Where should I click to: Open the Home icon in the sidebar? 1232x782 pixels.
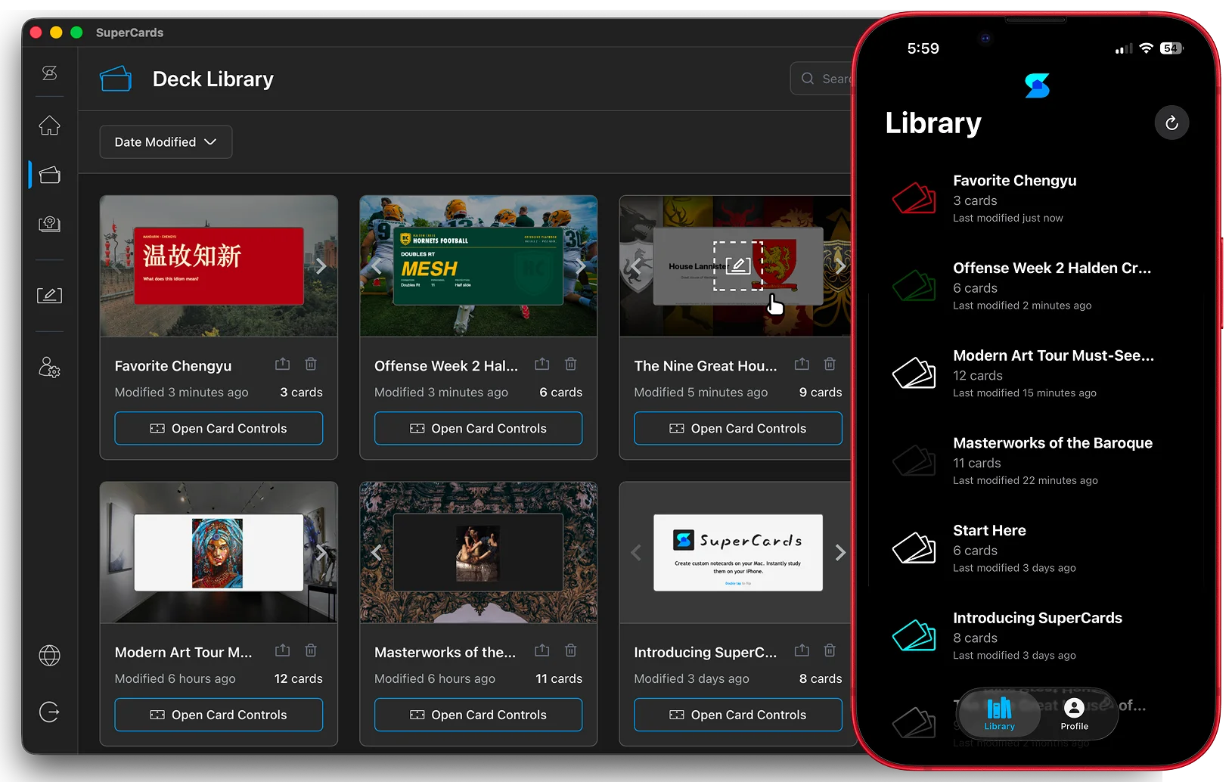pos(49,126)
